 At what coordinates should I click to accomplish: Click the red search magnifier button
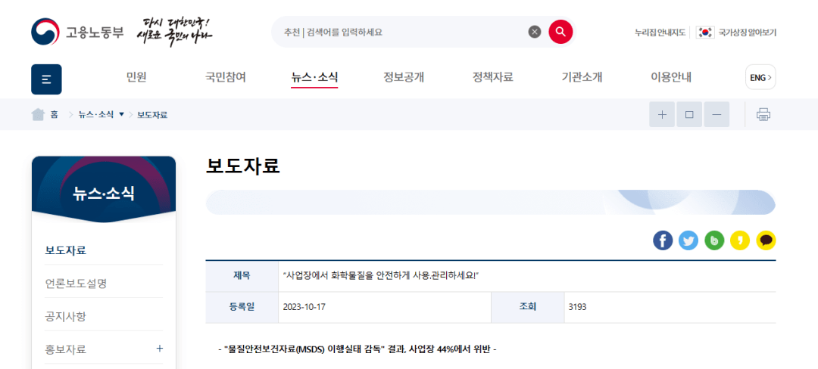(x=560, y=32)
